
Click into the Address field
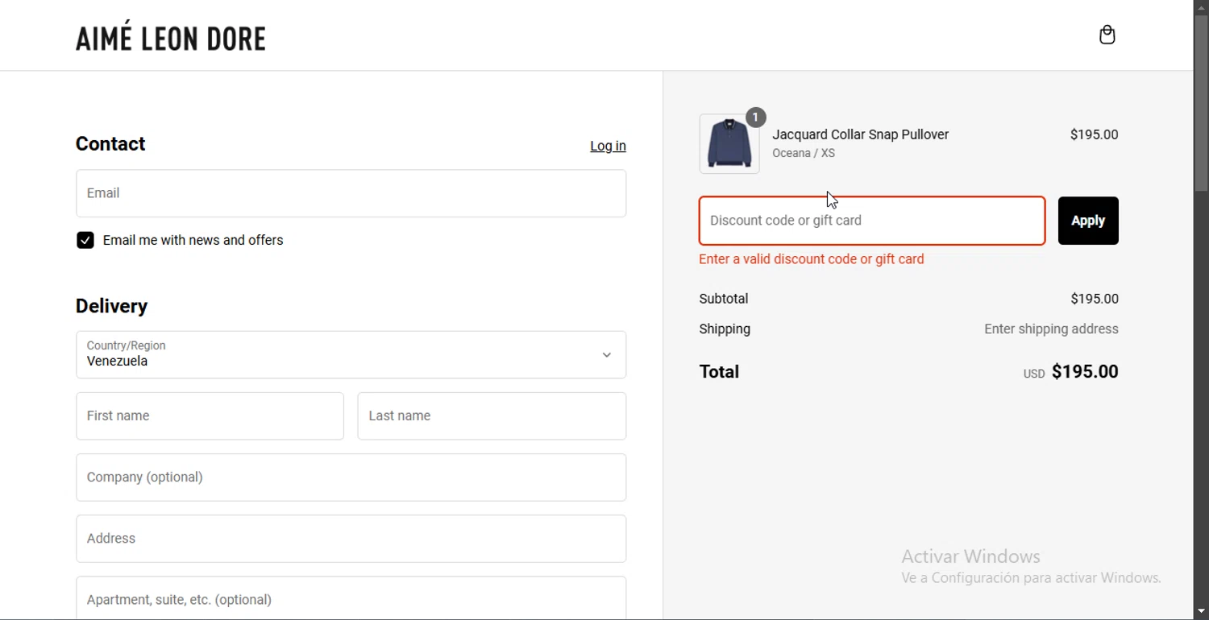coord(351,539)
